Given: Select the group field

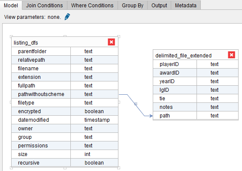Looking at the screenshot, I should tap(41, 137).
